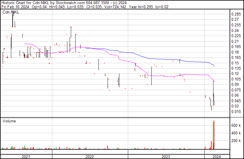Screen dimensions: 244x159
Task: Click the Cl=0.035 closing price text
Action: coord(91,7)
